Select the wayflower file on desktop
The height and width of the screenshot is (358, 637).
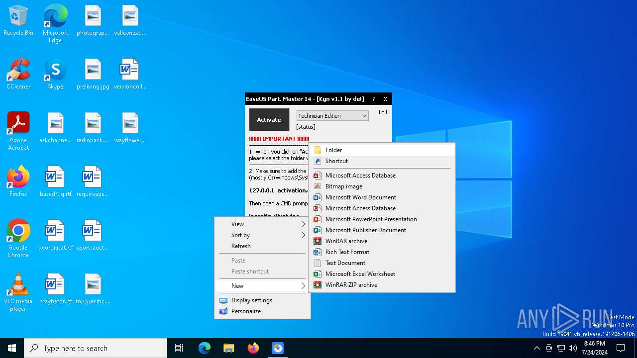pos(130,128)
